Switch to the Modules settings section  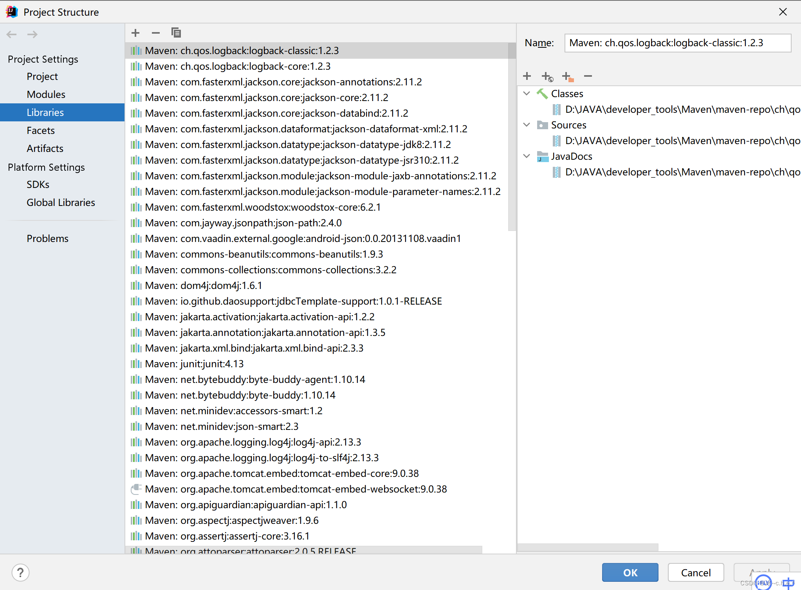pos(46,94)
